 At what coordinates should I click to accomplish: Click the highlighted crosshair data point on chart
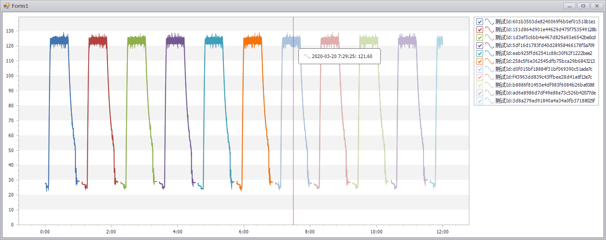[x=294, y=44]
